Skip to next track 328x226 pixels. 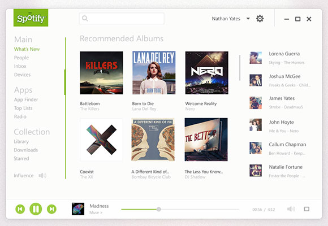[51, 209]
